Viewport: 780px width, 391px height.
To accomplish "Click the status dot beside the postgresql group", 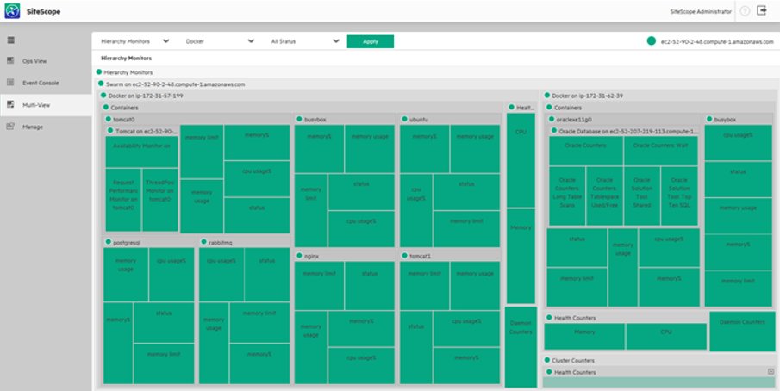I will [x=109, y=243].
